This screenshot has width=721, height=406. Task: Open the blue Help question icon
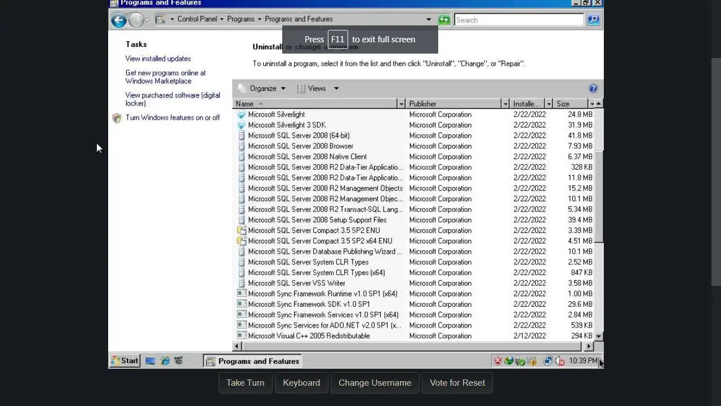click(593, 88)
